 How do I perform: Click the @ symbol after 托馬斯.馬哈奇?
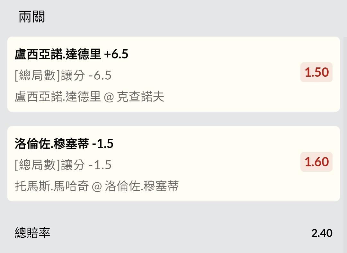[97, 187]
